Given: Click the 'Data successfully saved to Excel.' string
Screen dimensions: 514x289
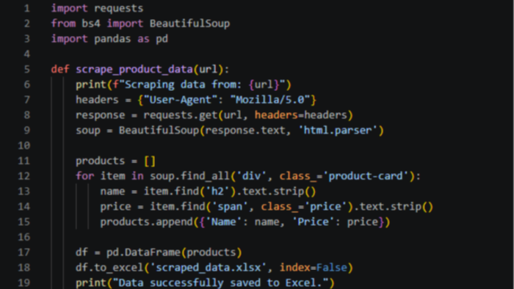Looking at the screenshot, I should (x=220, y=283).
